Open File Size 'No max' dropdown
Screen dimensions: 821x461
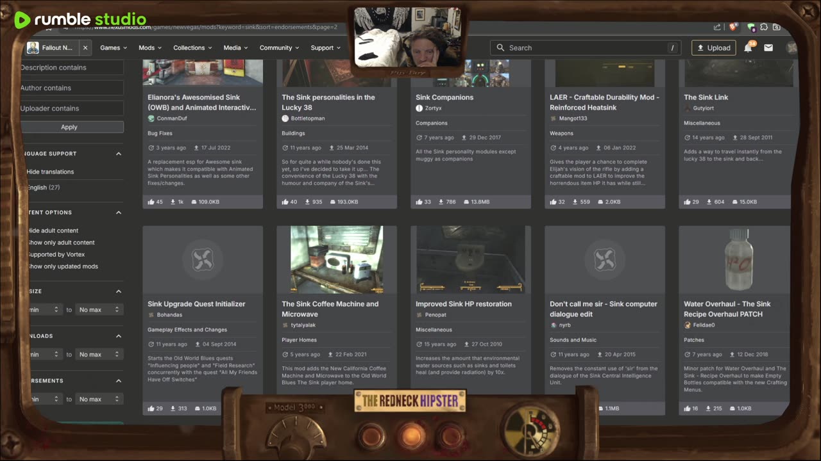pos(99,309)
